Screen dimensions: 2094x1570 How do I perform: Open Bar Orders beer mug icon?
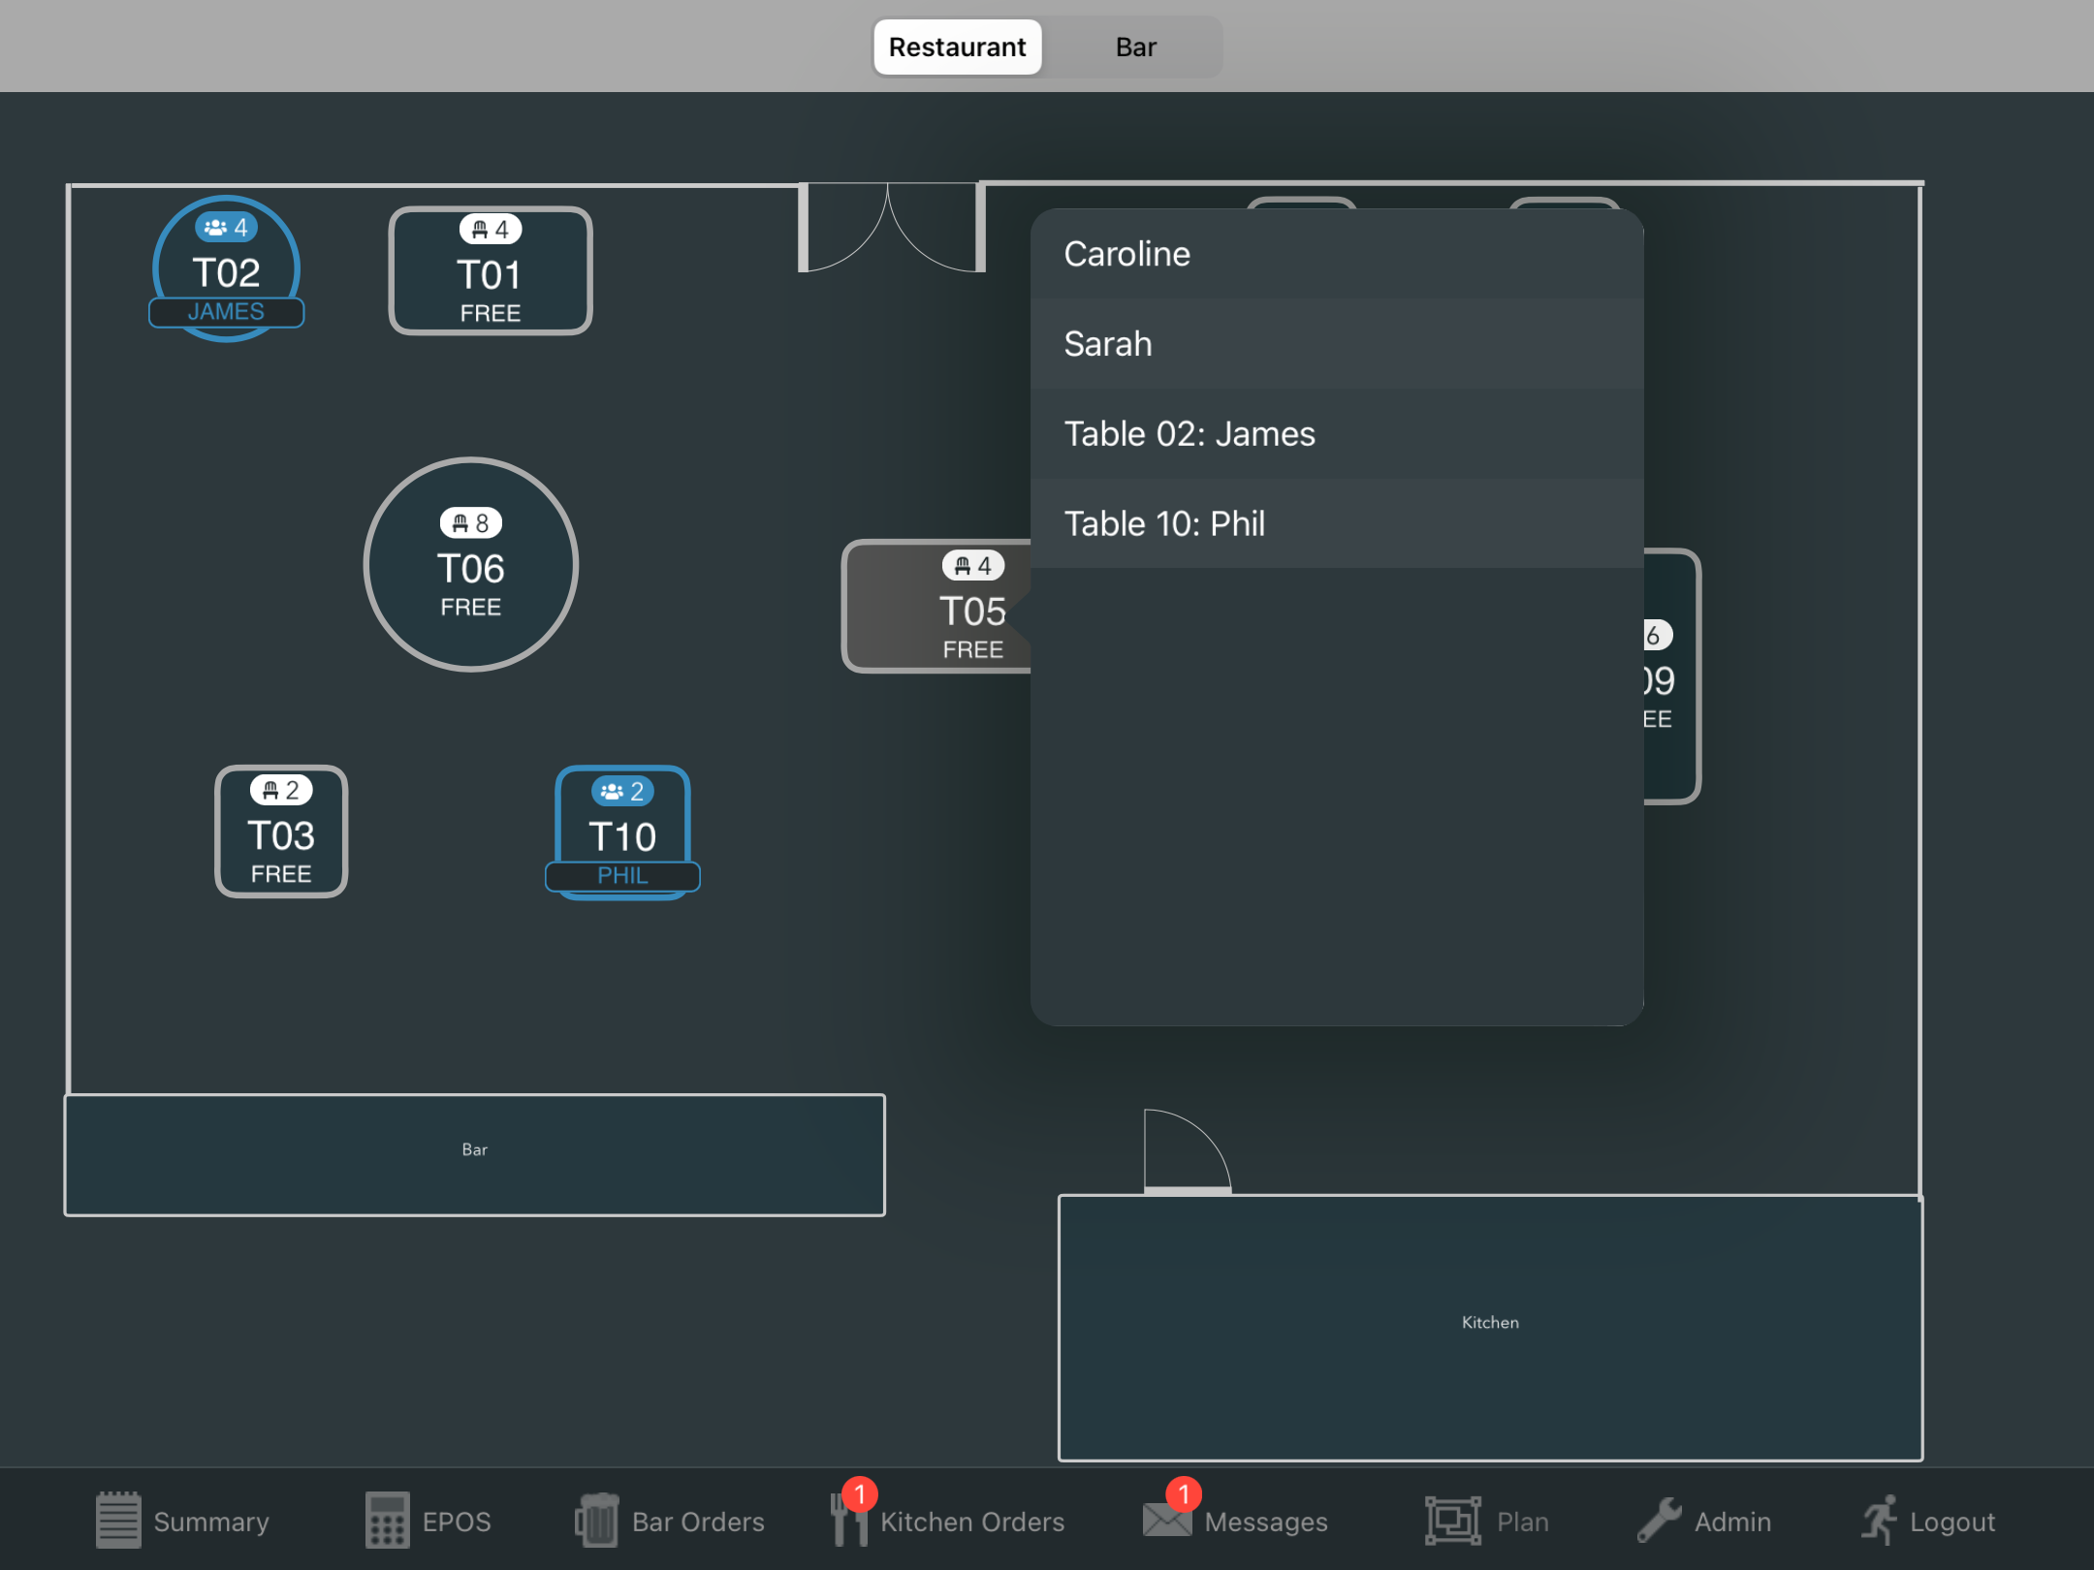pos(597,1520)
